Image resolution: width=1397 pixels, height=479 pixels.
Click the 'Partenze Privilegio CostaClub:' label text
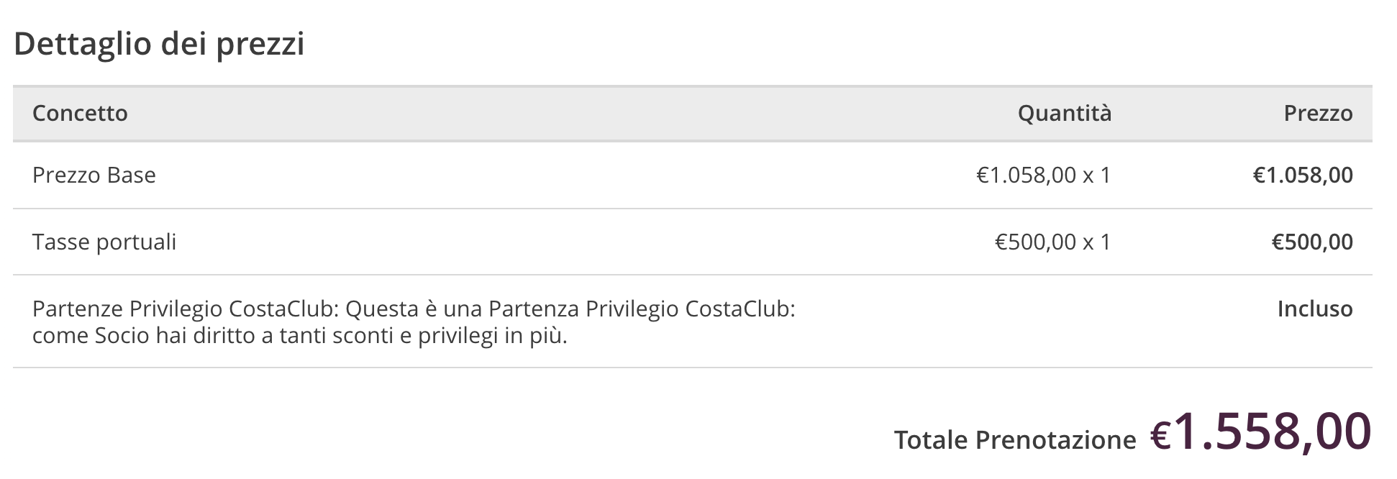tap(186, 309)
